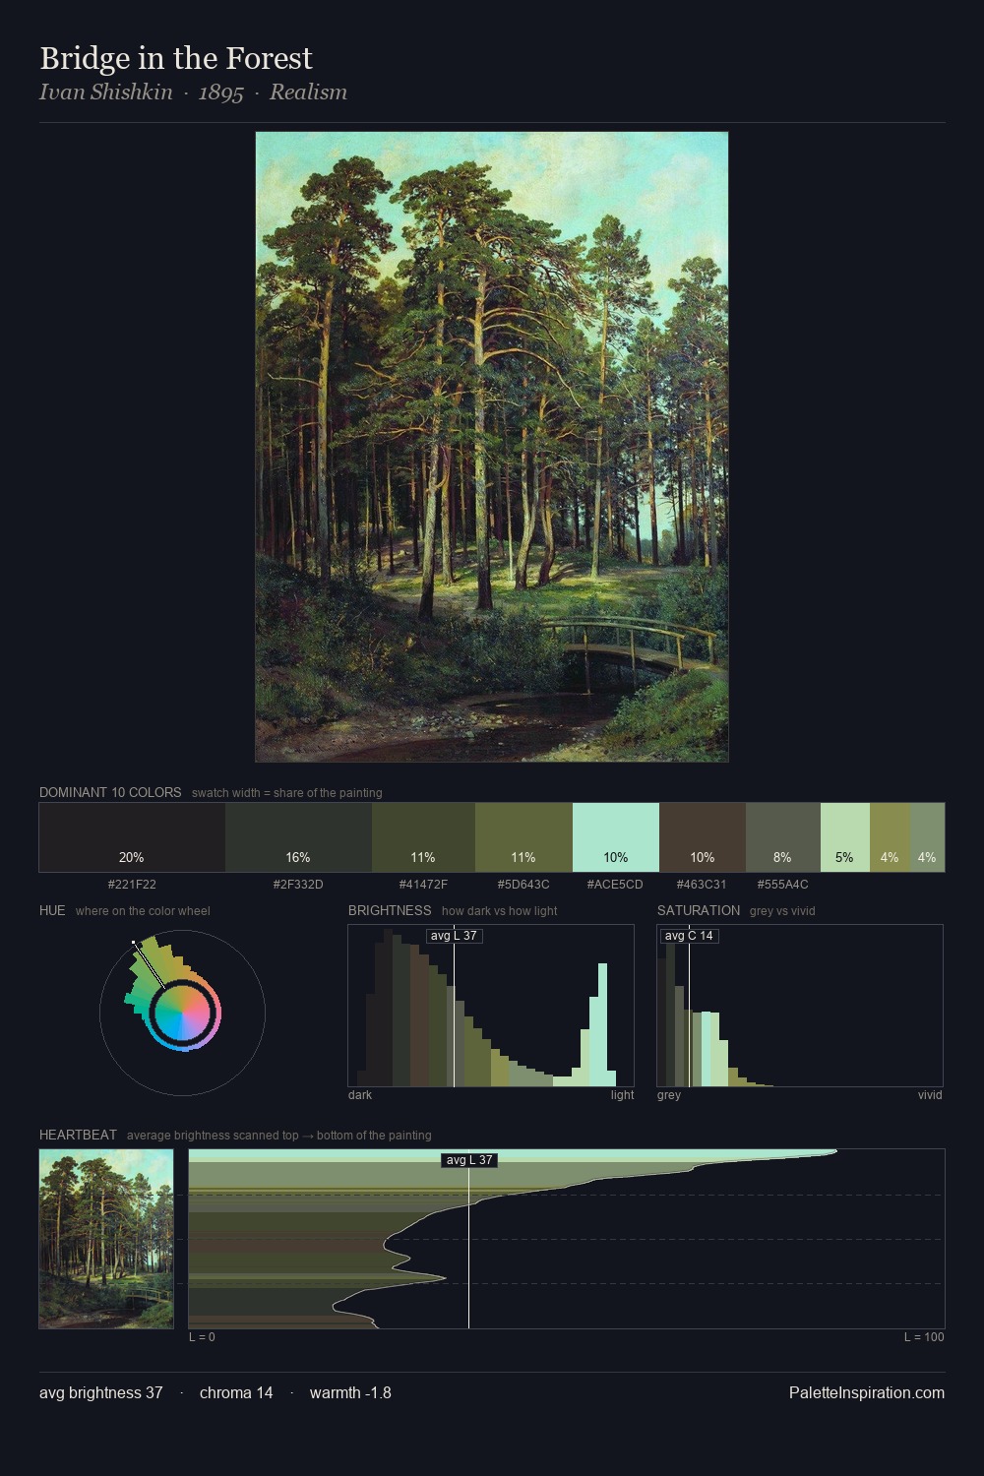Click the 'avg L 37' brightness label
The height and width of the screenshot is (1476, 984).
click(454, 936)
